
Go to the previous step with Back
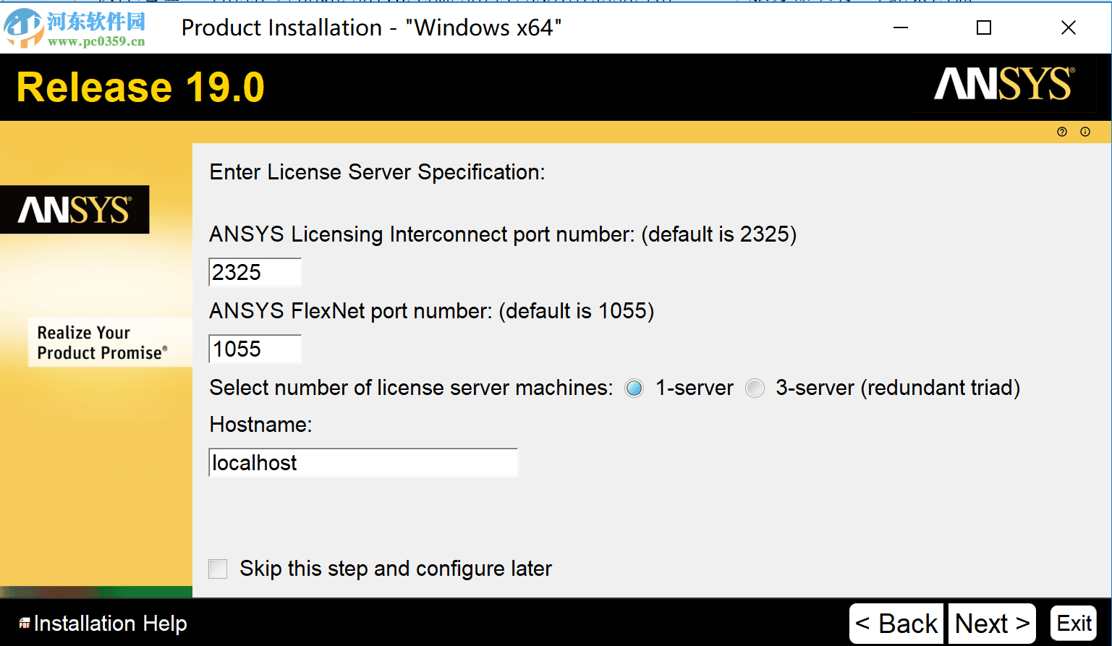pos(896,624)
